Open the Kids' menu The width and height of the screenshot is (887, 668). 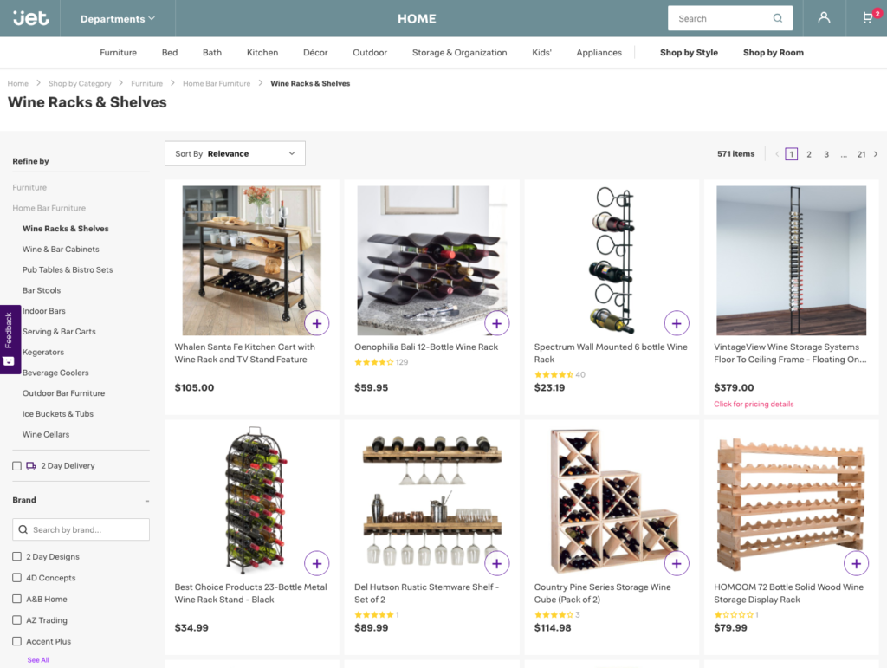point(541,53)
